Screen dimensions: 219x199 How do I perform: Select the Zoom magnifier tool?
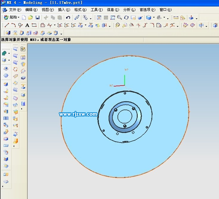(x=119, y=17)
